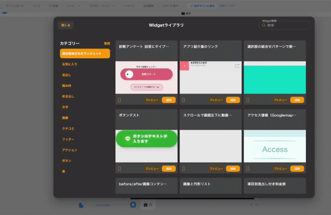Bookmark the ボタンテスト widget card
331x215 pixels.
(120, 169)
